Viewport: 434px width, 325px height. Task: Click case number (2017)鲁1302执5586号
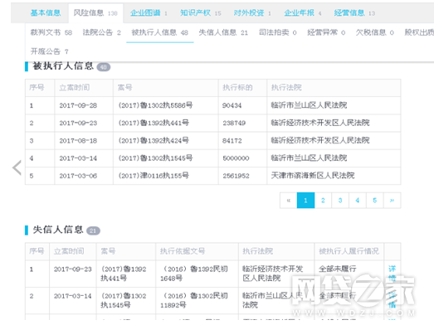tap(155, 105)
